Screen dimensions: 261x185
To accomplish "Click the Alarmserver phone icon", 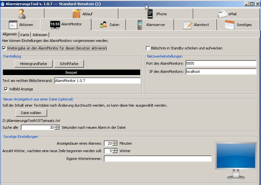I will pyautogui.click(x=140, y=25).
